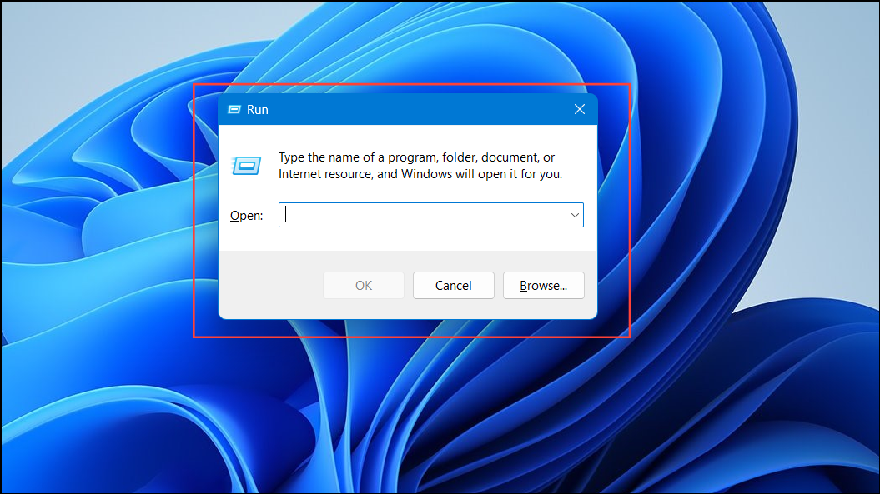Viewport: 880px width, 494px height.
Task: Click the grey footer area left of OK
Action: click(267, 286)
